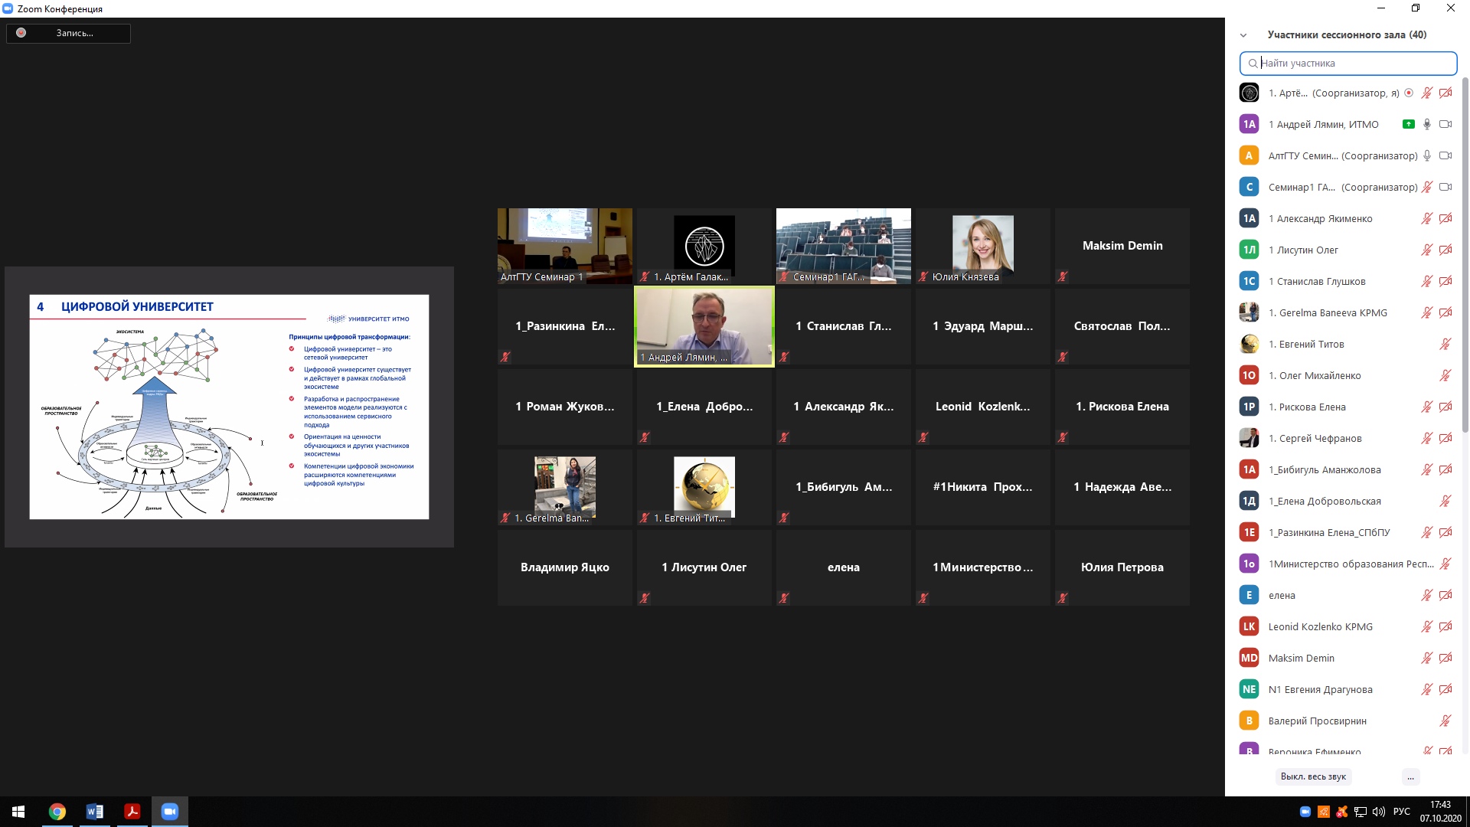Open Microsoft Word from the taskbar
This screenshot has height=827, width=1470.
coord(95,812)
